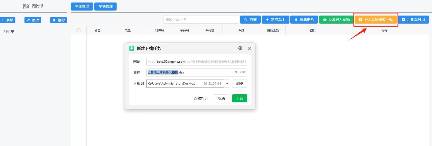Screen dimensions: 432x146
Task: Click the 浏览 browse button
Action: coord(240,84)
